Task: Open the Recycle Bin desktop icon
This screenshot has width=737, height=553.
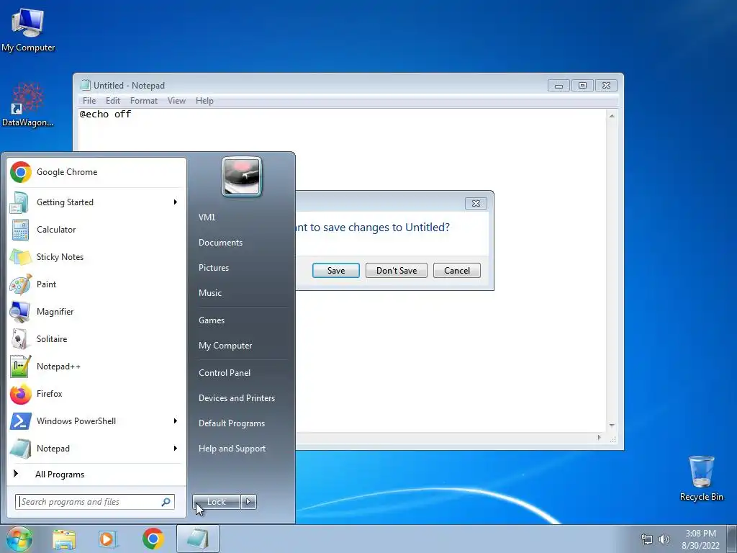Action: pyautogui.click(x=701, y=478)
